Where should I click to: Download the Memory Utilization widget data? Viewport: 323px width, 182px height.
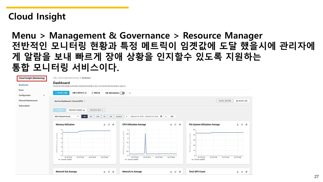[x=104, y=125]
